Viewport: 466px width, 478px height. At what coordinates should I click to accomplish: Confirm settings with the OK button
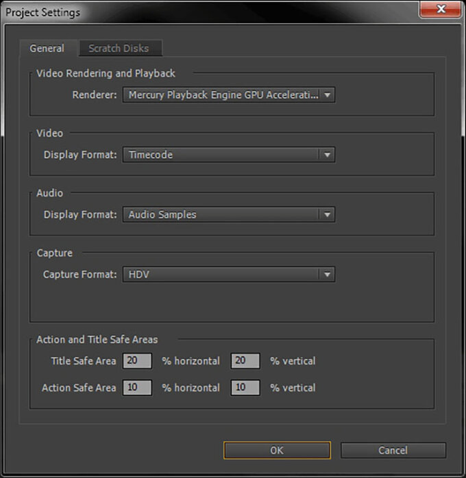coord(277,450)
